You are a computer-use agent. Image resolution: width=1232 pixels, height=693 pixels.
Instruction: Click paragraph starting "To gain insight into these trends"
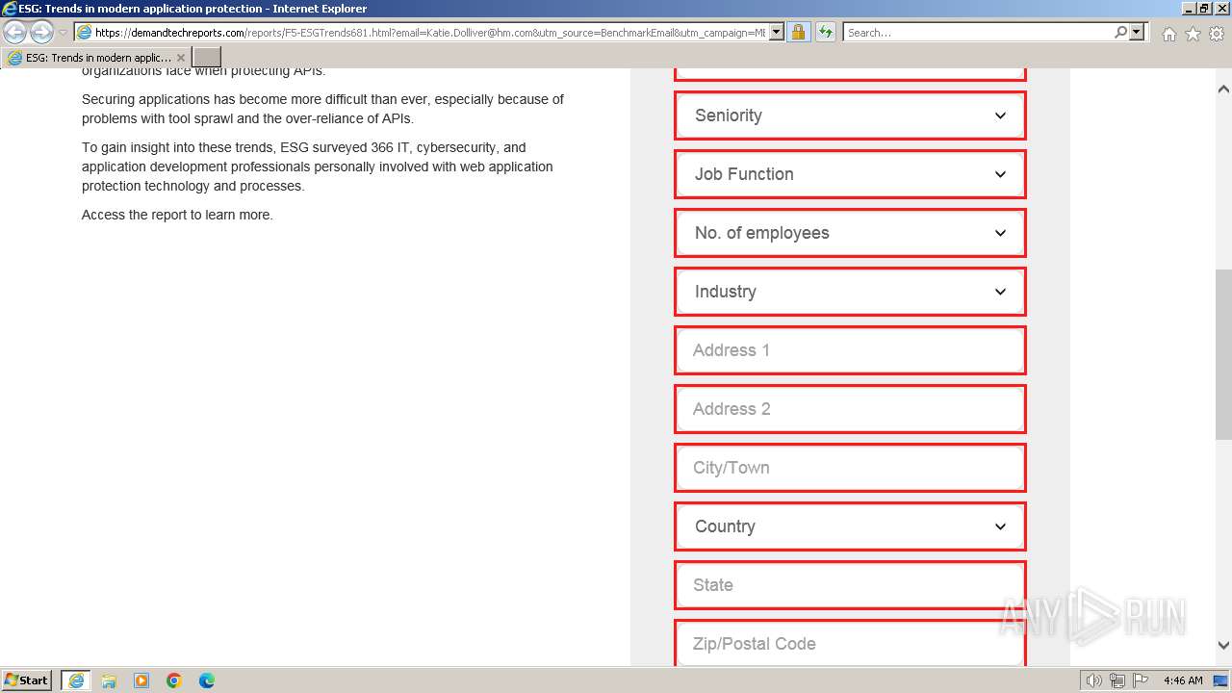tap(318, 167)
